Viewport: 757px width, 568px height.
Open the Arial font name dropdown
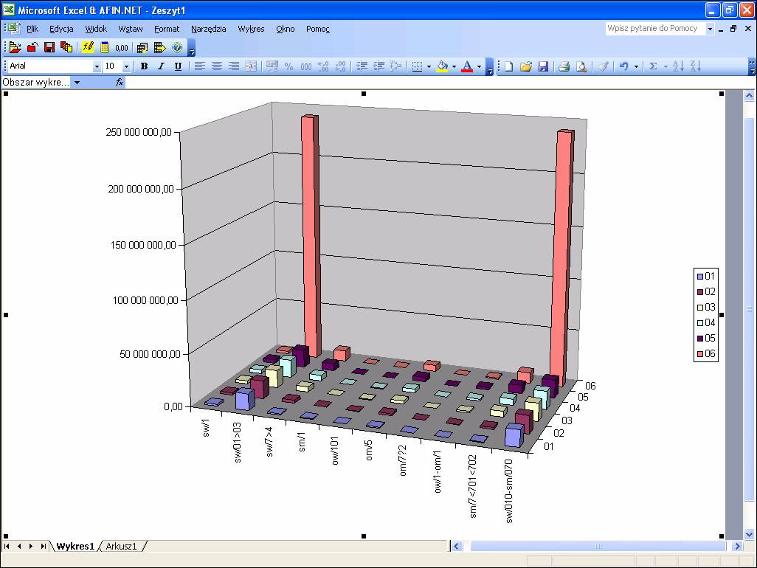[97, 66]
